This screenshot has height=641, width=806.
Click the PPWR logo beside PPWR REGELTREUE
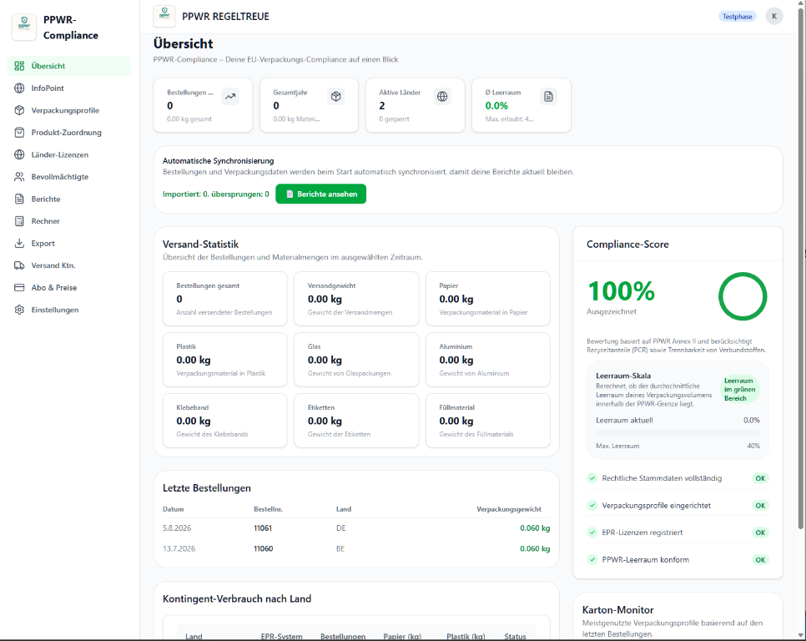tap(164, 16)
